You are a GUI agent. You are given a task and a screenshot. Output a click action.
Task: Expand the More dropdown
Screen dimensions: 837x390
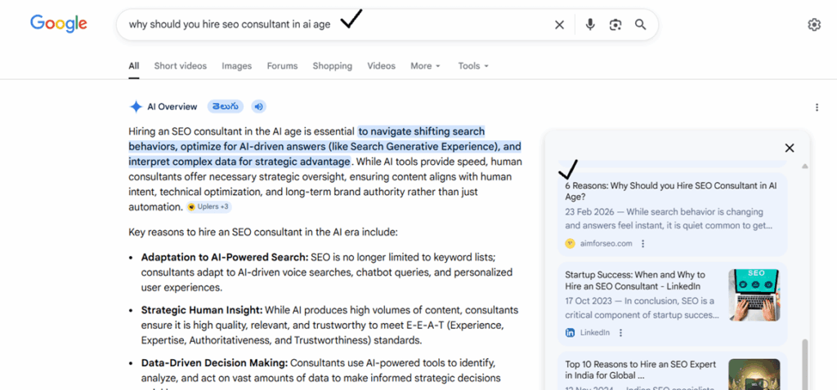[x=425, y=66]
